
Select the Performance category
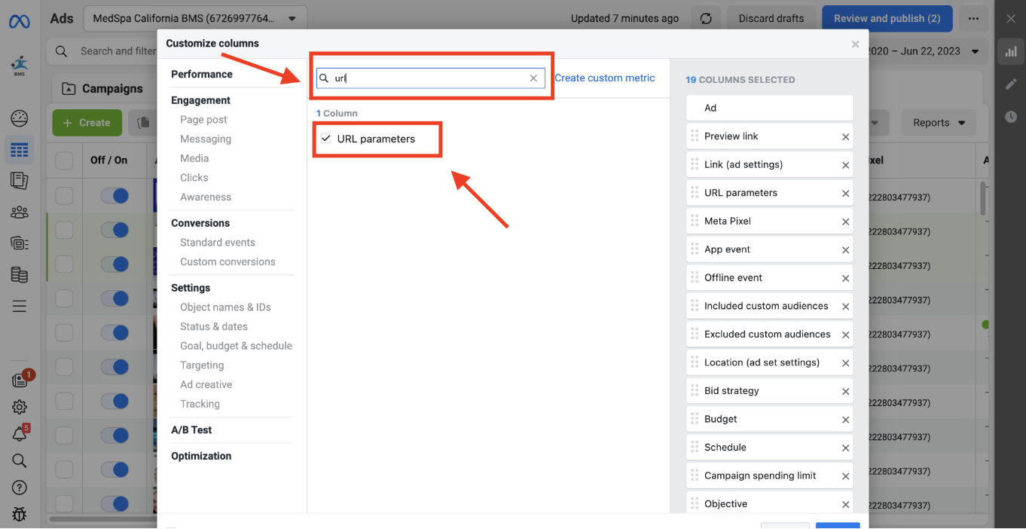click(x=202, y=74)
